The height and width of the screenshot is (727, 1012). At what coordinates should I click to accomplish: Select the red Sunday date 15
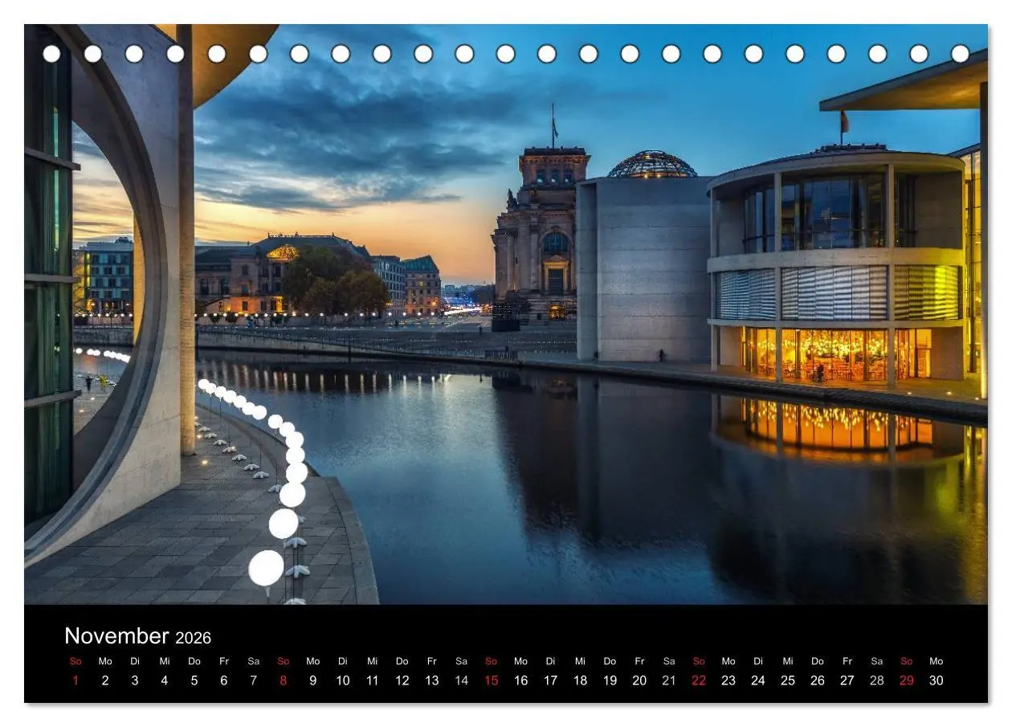click(492, 680)
